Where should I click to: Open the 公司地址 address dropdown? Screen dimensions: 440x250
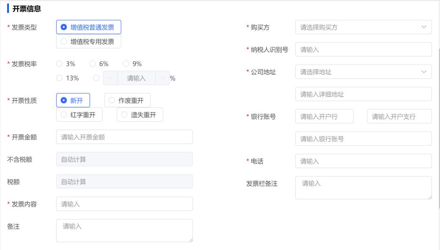tap(363, 72)
